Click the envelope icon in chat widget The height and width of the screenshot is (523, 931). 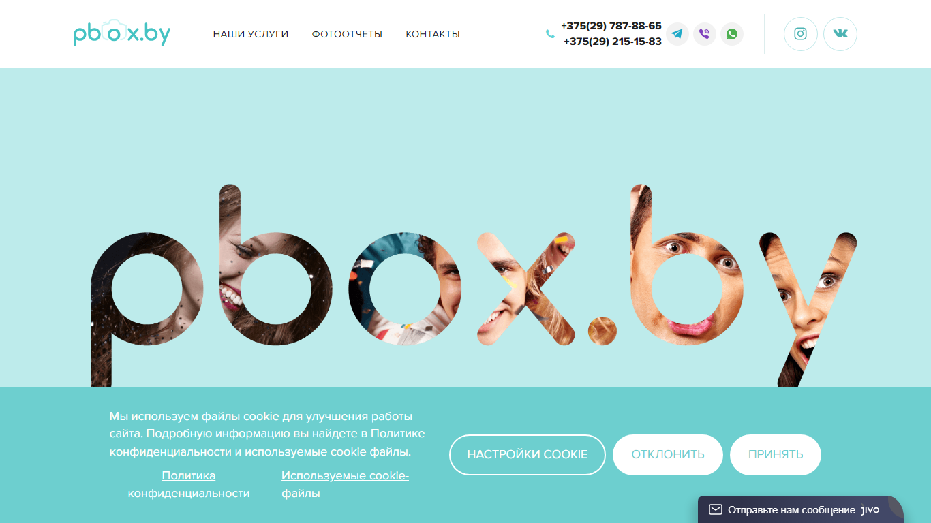[715, 509]
